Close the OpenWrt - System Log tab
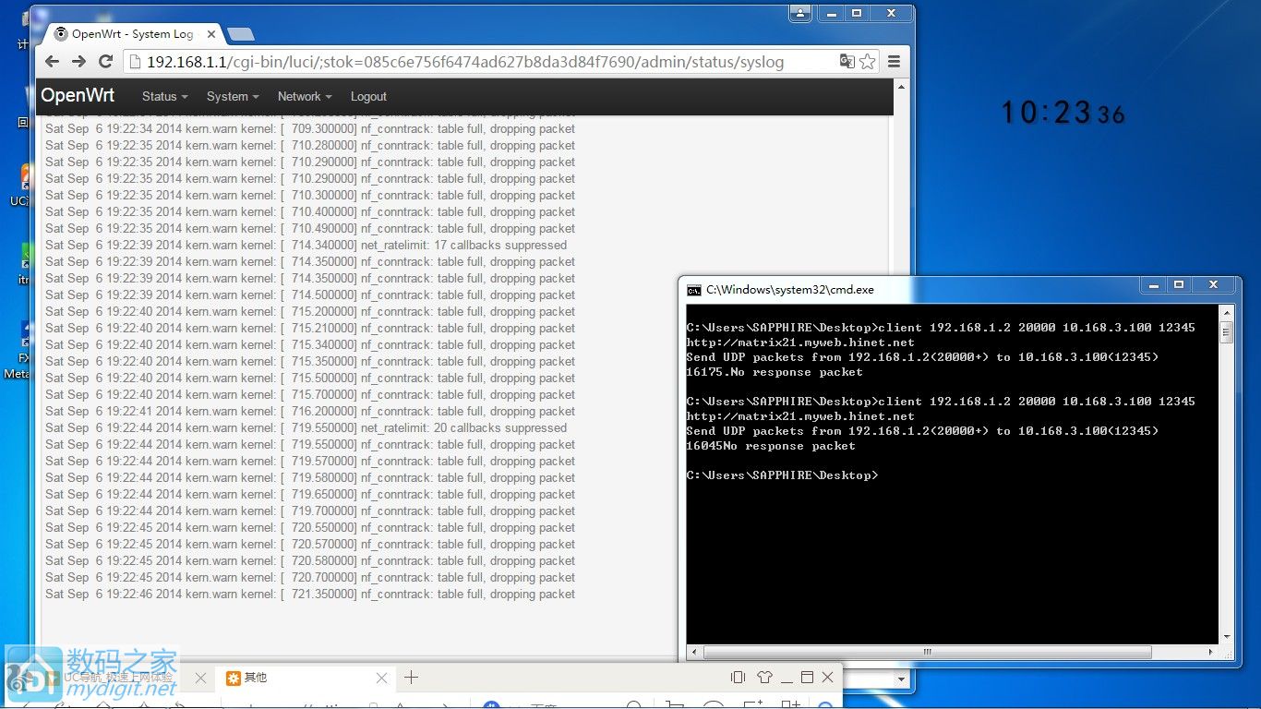1261x709 pixels. click(x=210, y=34)
